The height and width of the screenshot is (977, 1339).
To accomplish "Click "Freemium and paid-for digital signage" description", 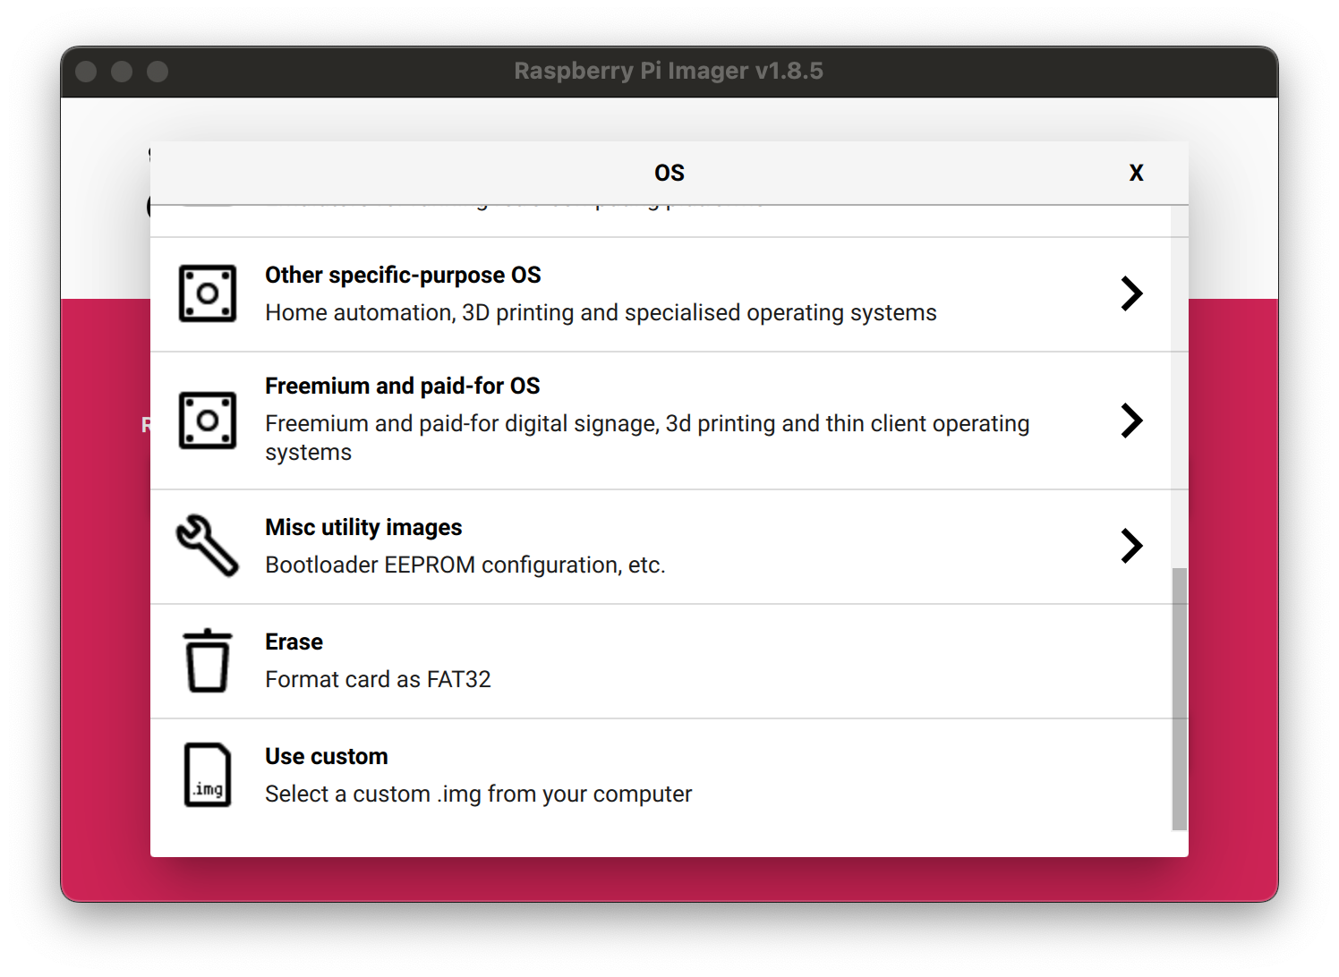I will (647, 438).
